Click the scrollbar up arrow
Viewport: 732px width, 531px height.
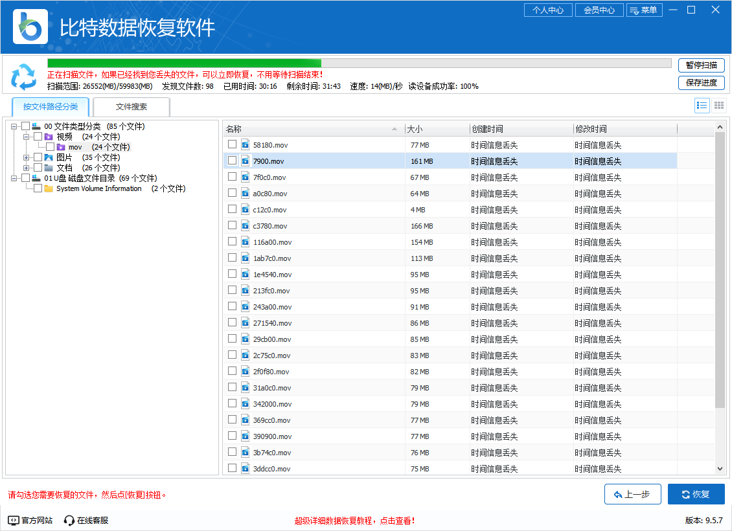[x=720, y=127]
